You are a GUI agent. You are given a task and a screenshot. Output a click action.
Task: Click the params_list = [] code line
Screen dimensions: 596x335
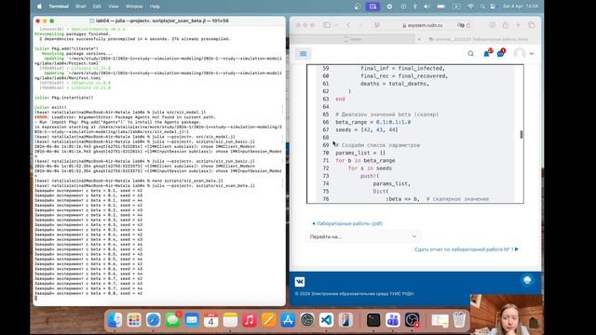[x=360, y=153]
